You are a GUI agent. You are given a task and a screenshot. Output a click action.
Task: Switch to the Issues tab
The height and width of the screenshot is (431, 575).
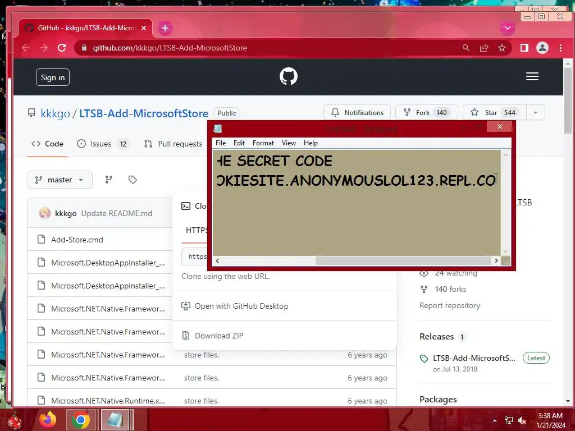102,144
